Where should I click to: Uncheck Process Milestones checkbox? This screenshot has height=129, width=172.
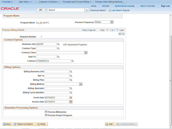46,112
